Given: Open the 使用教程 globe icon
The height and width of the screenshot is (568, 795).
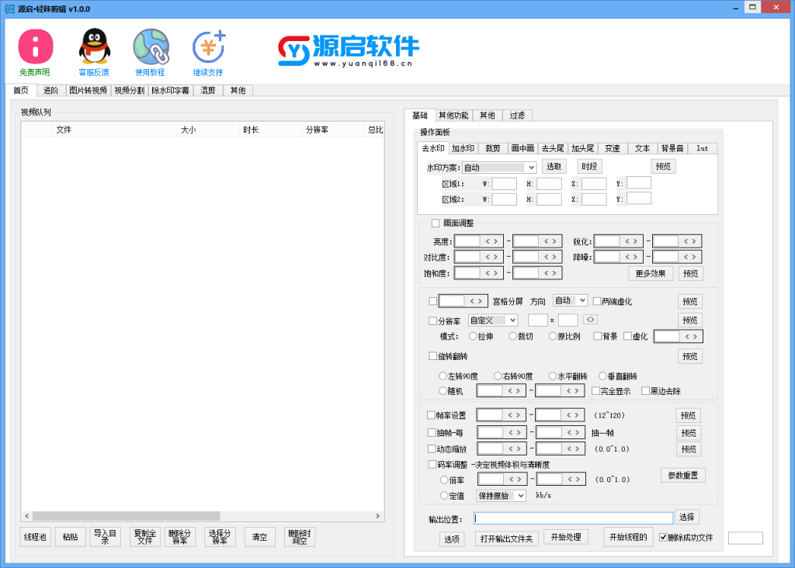Looking at the screenshot, I should pos(151,47).
